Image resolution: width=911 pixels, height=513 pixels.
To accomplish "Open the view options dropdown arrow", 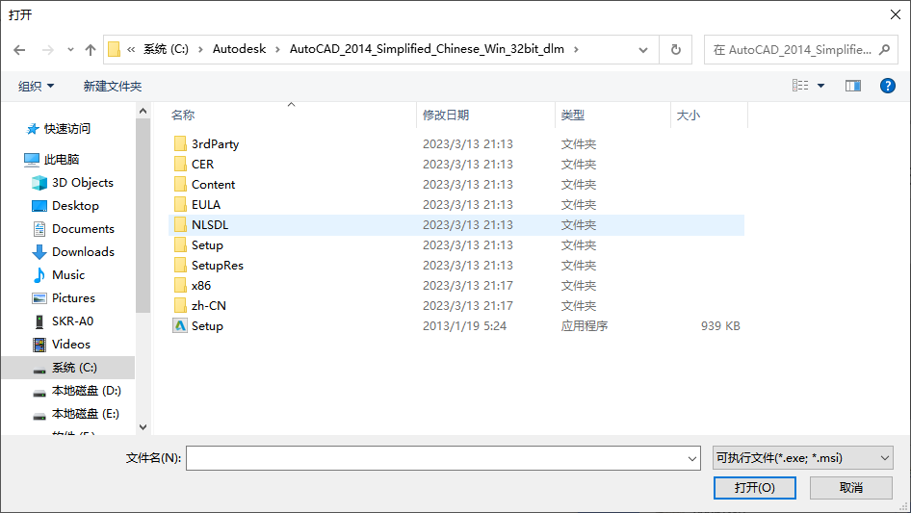I will 820,86.
